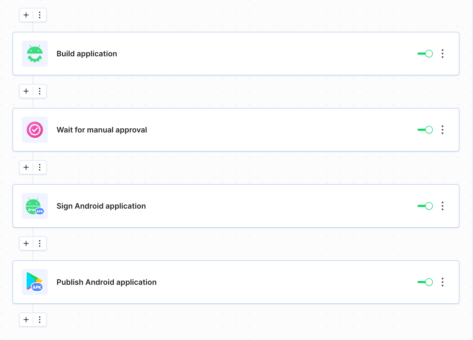Turn off the Sign Android application step

point(425,206)
